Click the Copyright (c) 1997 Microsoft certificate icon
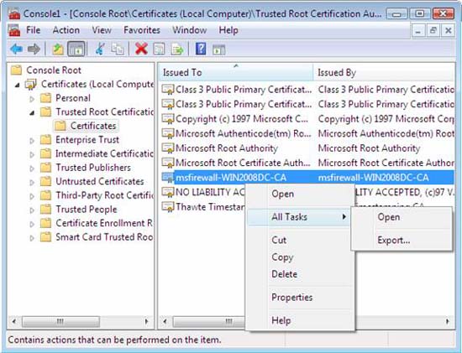Image resolution: width=462 pixels, height=353 pixels. (168, 119)
